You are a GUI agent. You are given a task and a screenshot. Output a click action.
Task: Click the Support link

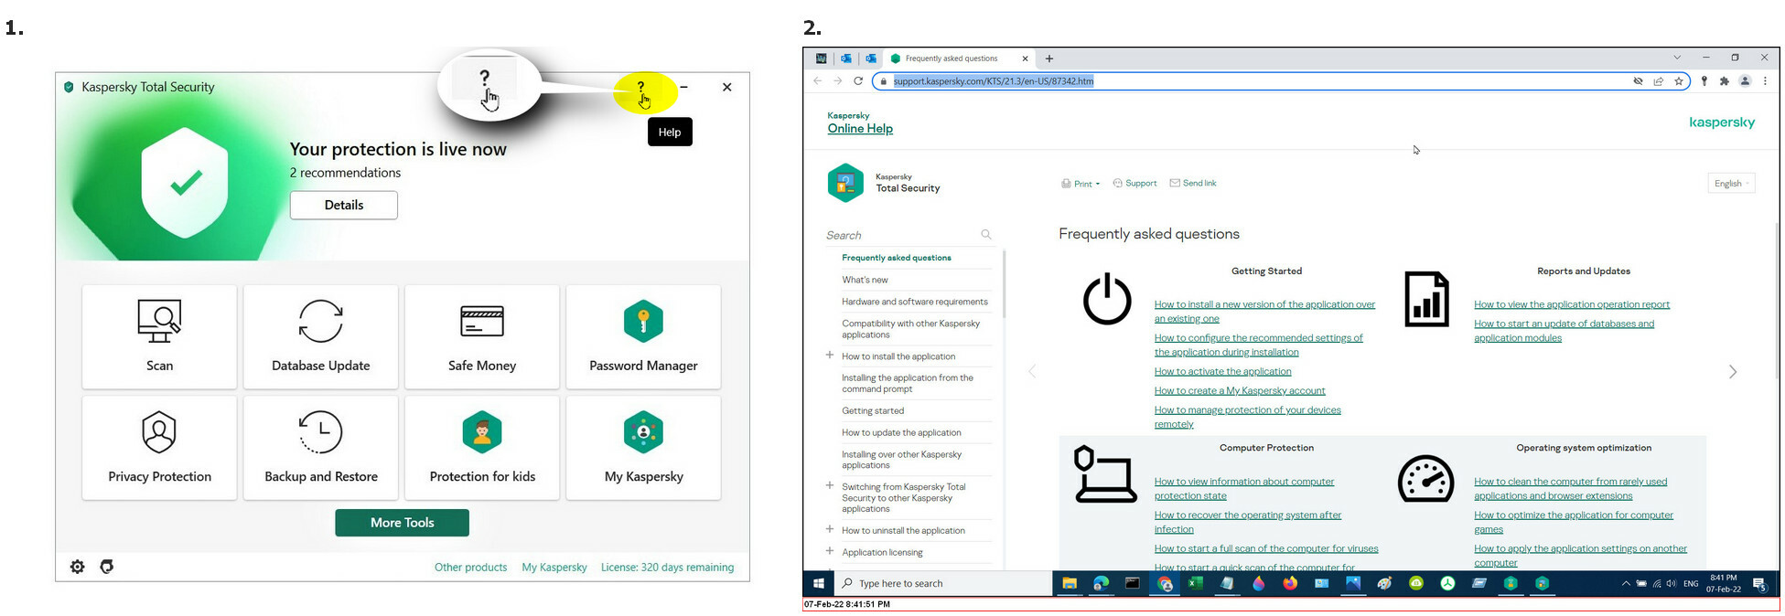(x=1134, y=184)
